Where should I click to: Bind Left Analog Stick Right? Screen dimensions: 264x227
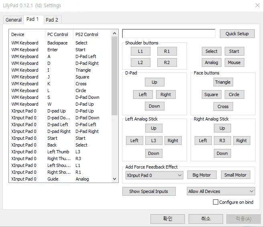tap(173, 141)
